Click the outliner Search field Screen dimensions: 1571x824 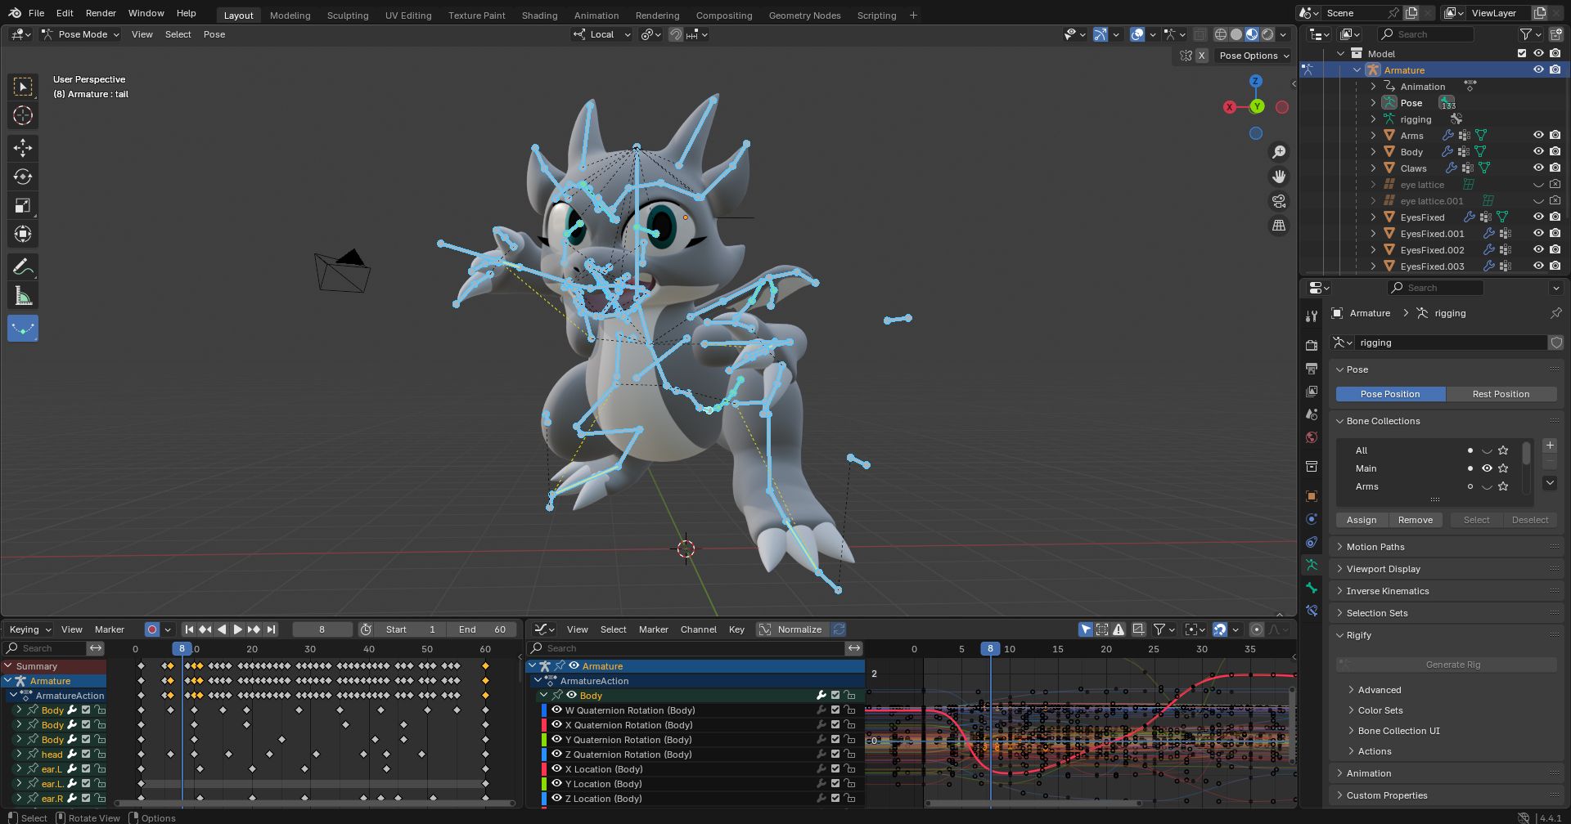tap(1426, 34)
